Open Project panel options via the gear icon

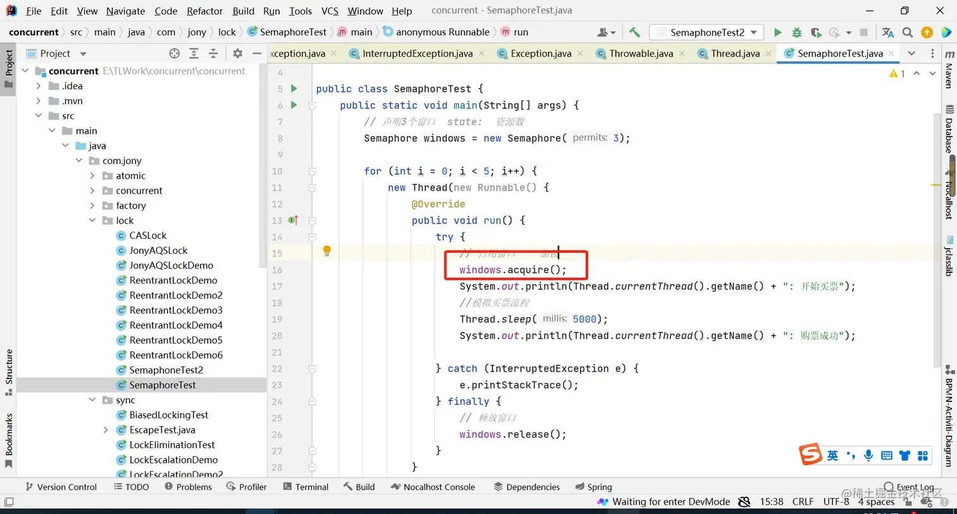[237, 54]
